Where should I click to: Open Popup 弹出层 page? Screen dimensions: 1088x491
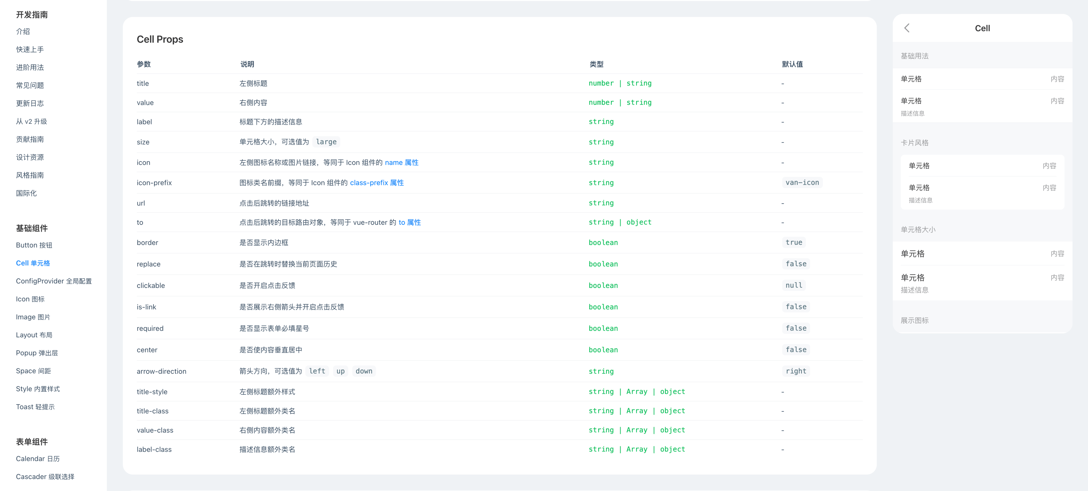tap(37, 353)
